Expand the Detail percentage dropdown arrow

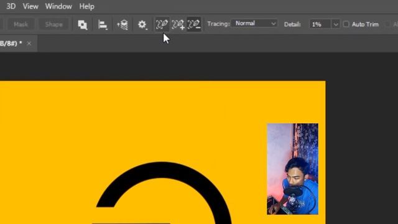click(x=336, y=24)
